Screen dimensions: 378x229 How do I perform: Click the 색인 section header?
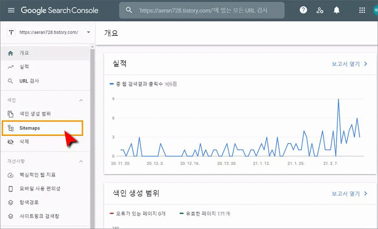pos(11,100)
